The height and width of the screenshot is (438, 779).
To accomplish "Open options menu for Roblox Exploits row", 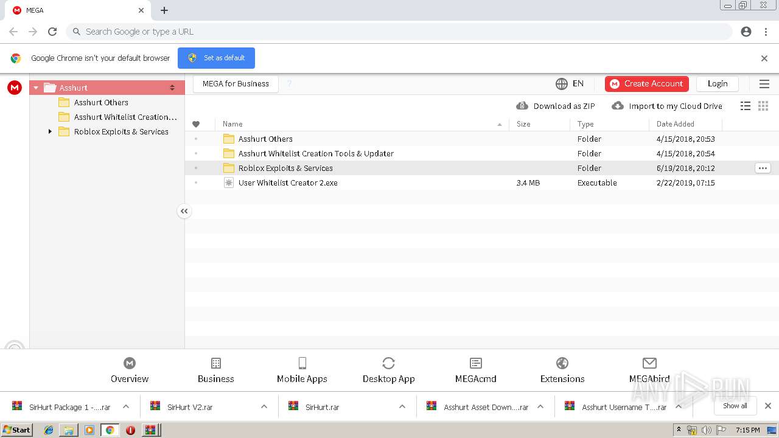I will pos(763,168).
